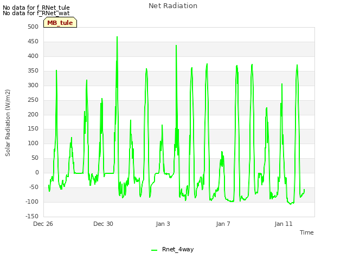
Task: Click the Solar Radiation (W/m2) axis label
Action: (x=8, y=123)
